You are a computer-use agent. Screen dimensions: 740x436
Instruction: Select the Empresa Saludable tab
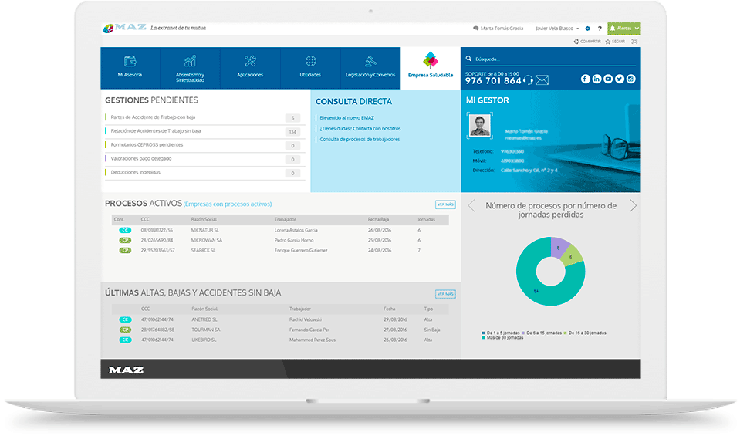(x=431, y=67)
